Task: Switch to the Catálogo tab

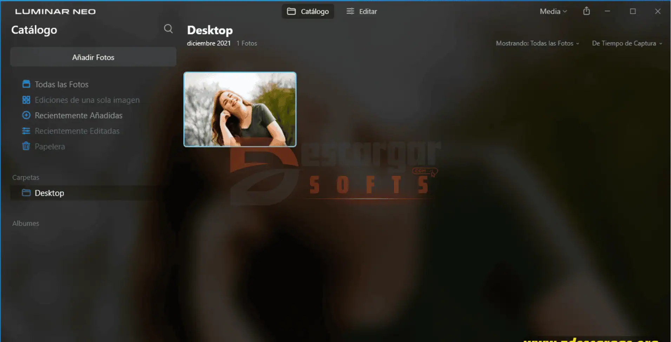Action: [308, 11]
